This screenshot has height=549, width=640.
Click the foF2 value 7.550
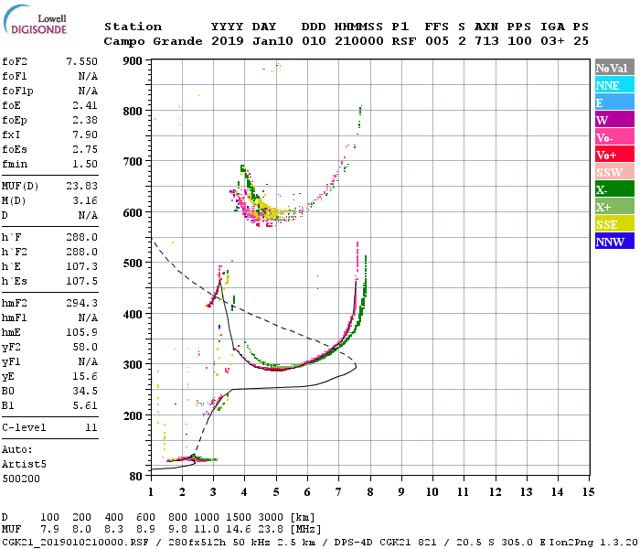click(81, 61)
